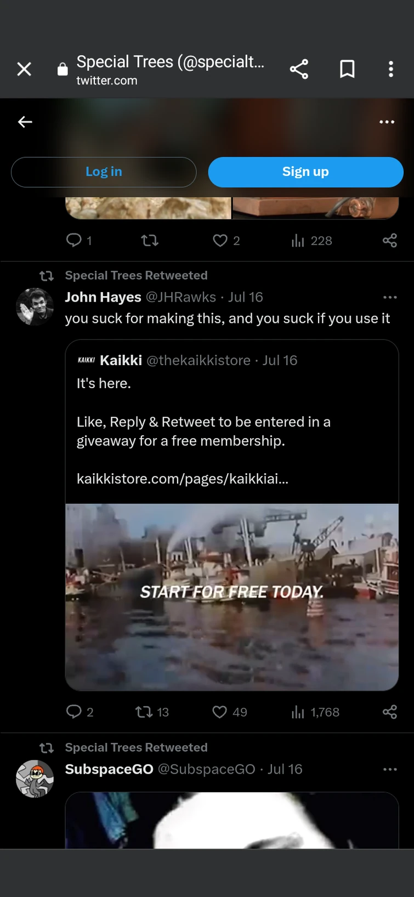Open options for SubspaceGO's tweet

click(390, 769)
